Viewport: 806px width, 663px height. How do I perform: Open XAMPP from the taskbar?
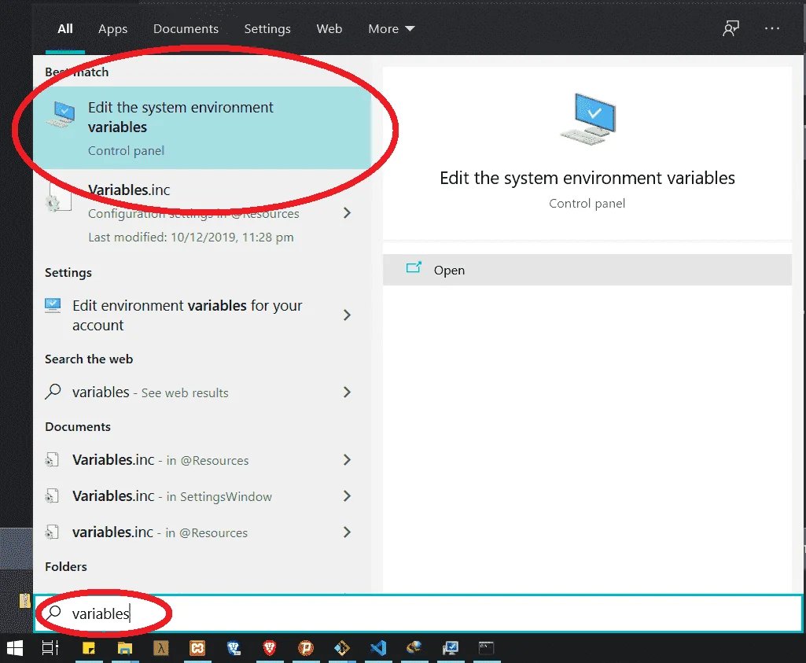pyautogui.click(x=197, y=648)
